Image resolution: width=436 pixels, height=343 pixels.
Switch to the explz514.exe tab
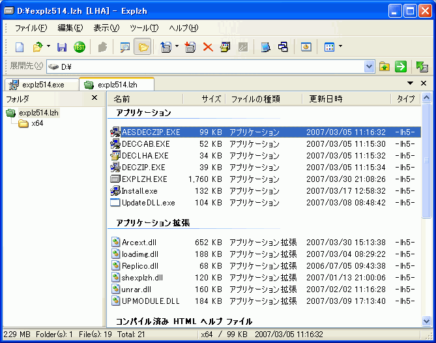(42, 85)
